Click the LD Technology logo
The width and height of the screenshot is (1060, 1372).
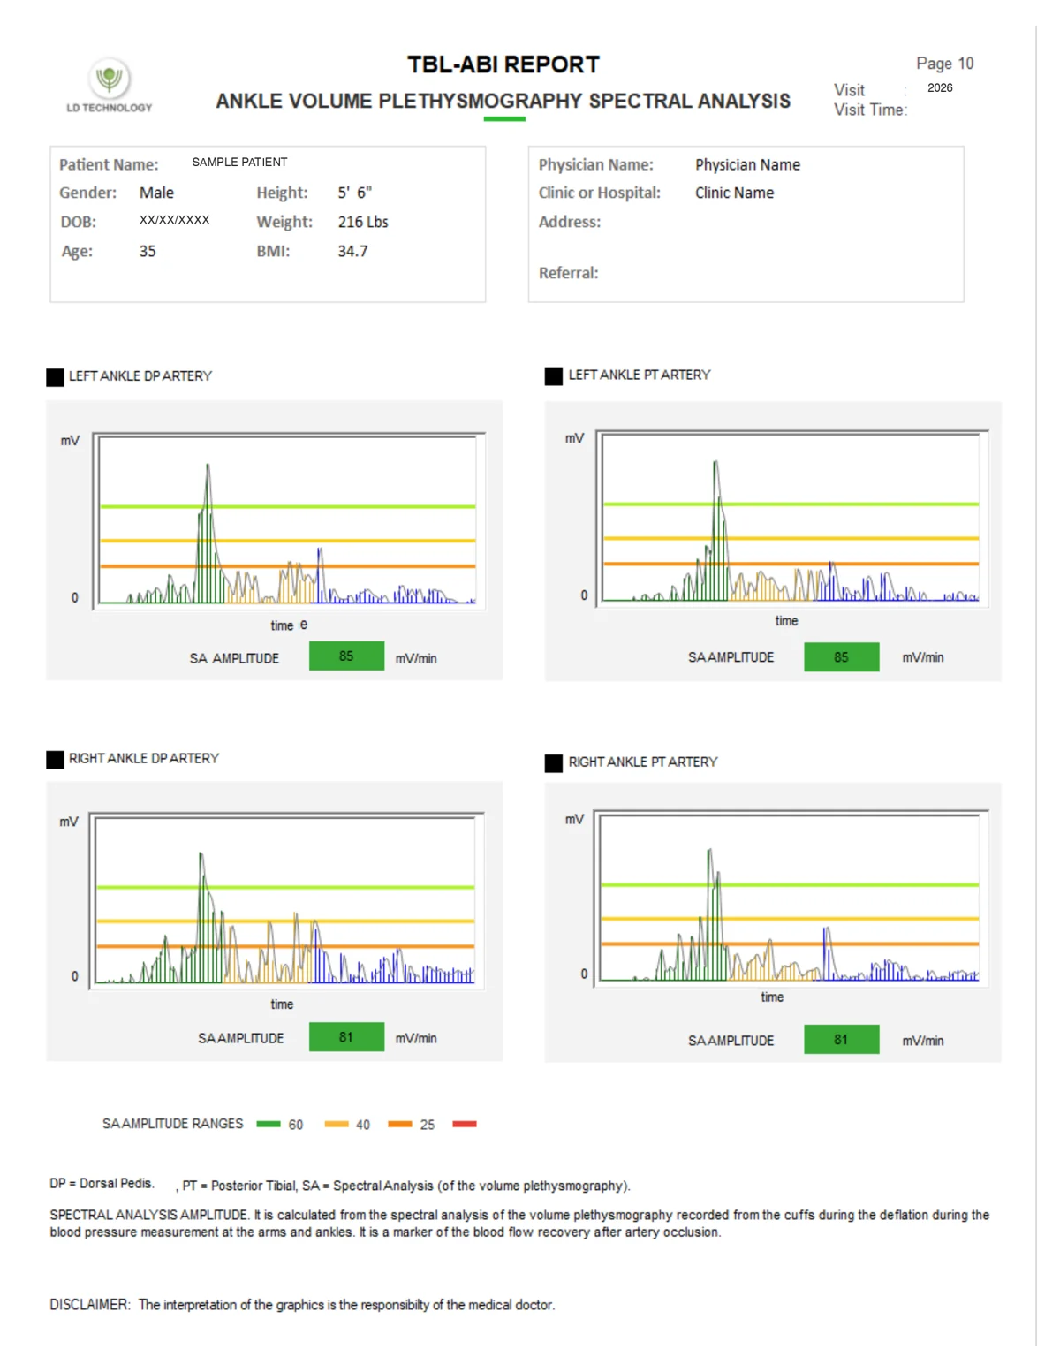click(110, 86)
